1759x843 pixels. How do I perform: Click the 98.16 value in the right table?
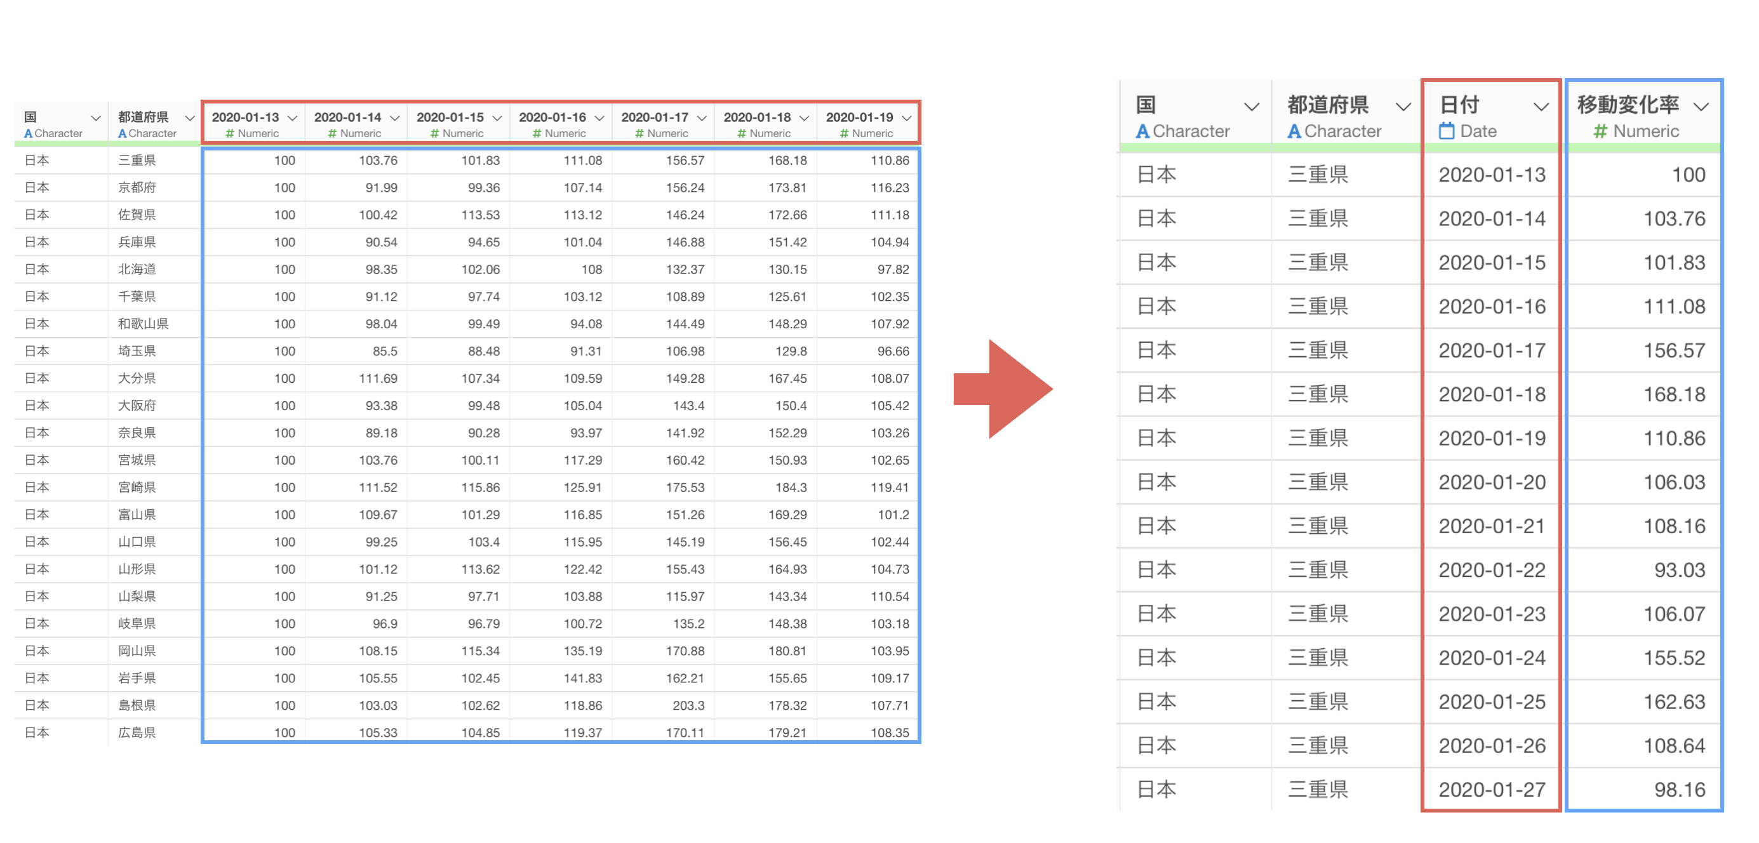1679,790
